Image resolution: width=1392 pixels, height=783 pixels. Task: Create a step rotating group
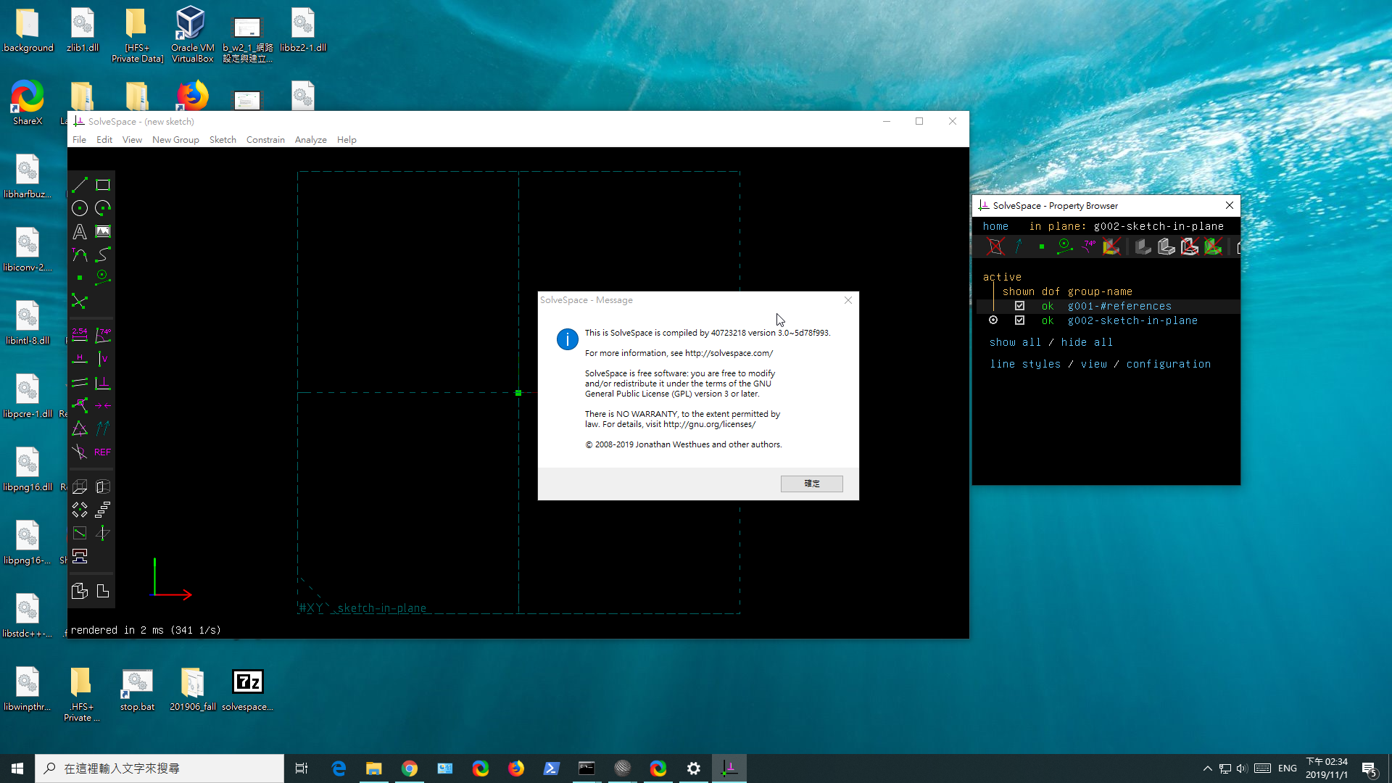(80, 510)
